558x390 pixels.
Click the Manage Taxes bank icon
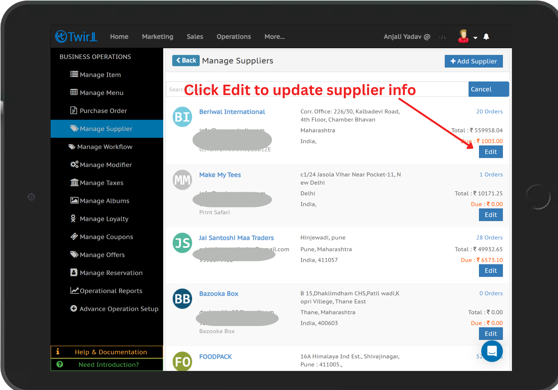click(x=74, y=182)
